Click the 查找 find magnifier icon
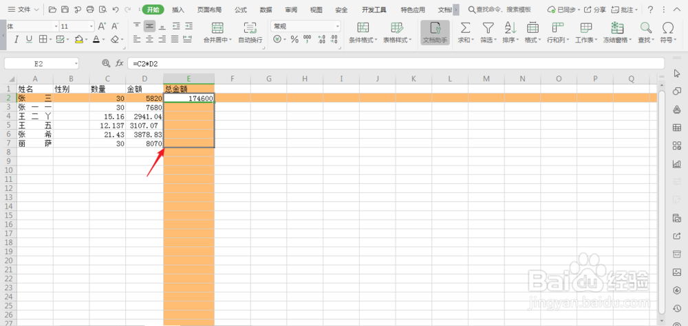Viewport: 688px width, 326px height. click(645, 28)
